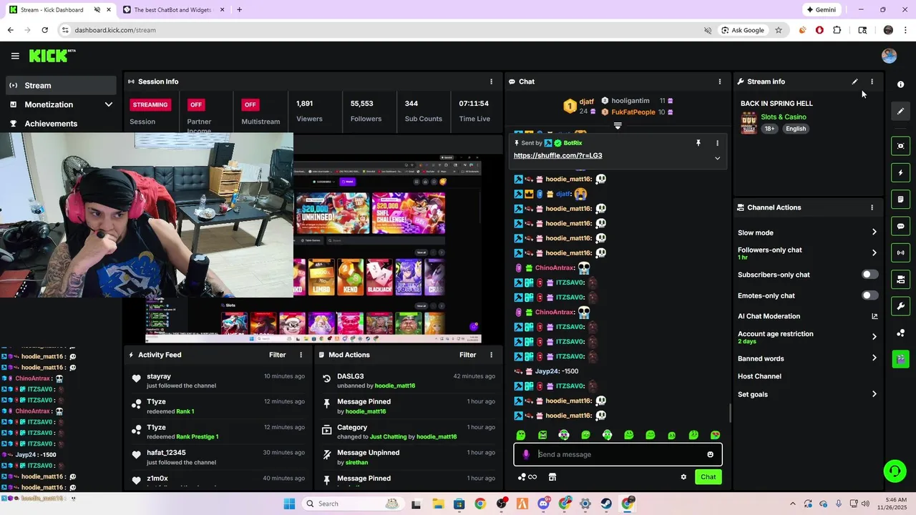Open Activity Feed Filter dropdown
This screenshot has height=515, width=916.
click(x=278, y=355)
